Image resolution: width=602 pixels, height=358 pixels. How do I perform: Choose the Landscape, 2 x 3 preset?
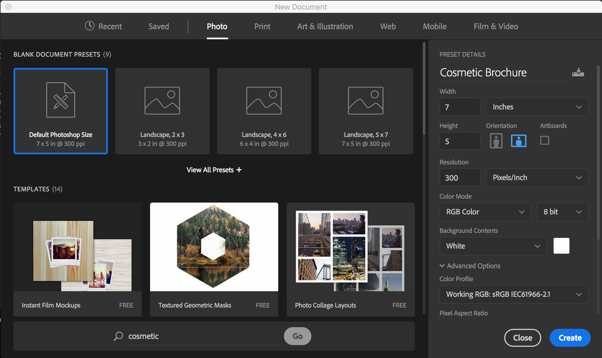tap(162, 111)
